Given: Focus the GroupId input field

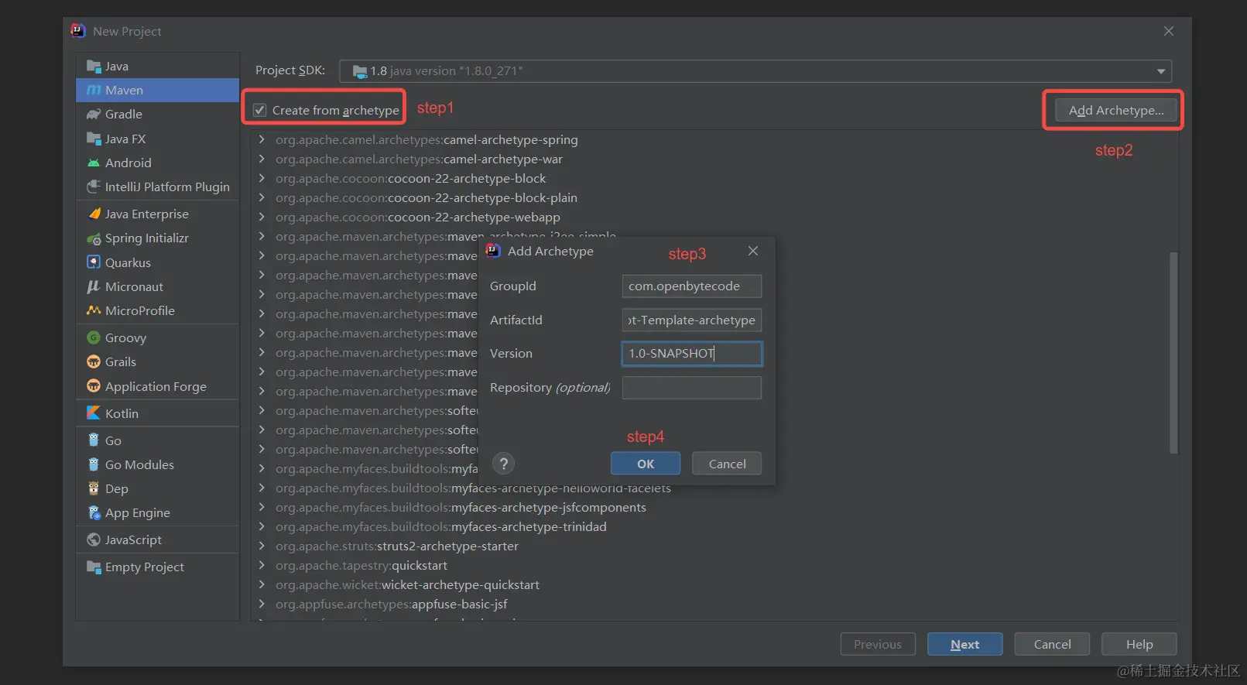Looking at the screenshot, I should (692, 286).
